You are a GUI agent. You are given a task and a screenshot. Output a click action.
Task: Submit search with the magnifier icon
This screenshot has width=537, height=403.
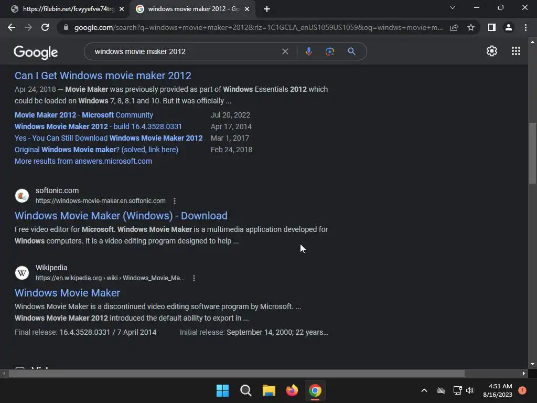(x=351, y=51)
